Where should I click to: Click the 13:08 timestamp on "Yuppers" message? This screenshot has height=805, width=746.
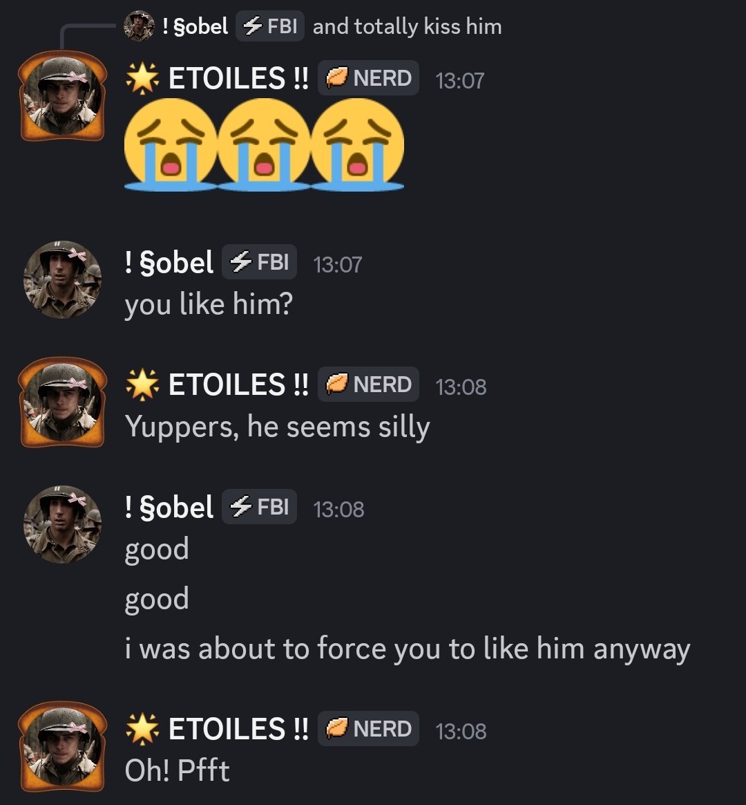(x=461, y=387)
